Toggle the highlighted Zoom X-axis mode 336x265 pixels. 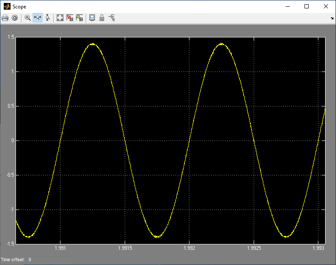click(x=37, y=18)
